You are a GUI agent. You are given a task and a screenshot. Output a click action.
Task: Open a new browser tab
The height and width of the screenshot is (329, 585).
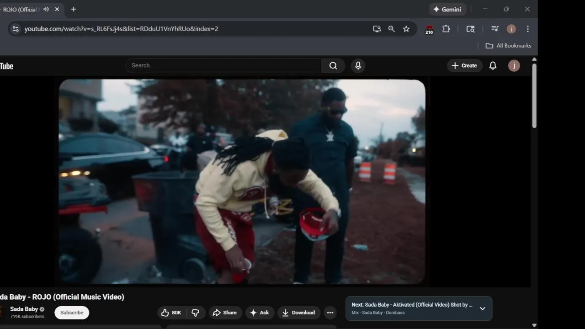(x=74, y=9)
